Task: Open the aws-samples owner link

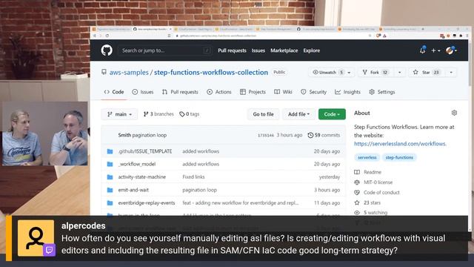Action: pos(129,73)
